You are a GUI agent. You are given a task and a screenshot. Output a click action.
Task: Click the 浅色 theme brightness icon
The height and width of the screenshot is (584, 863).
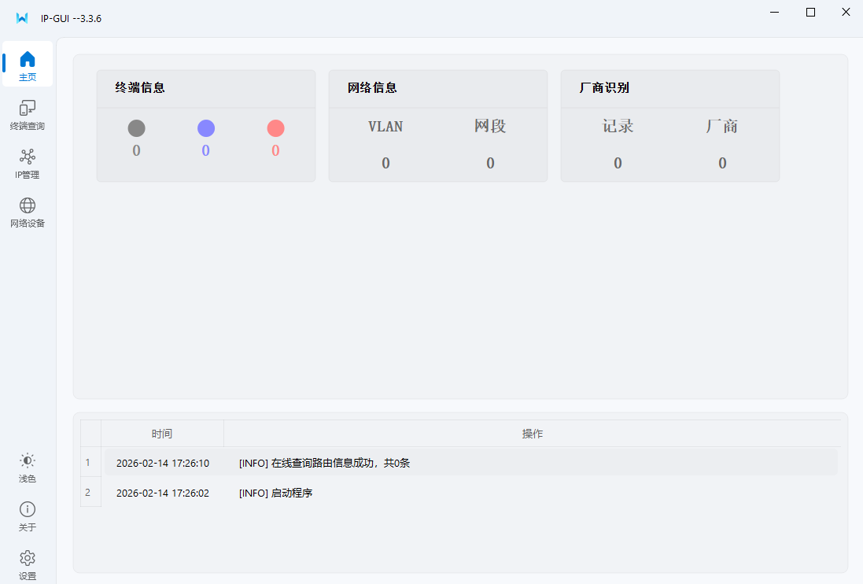pos(27,460)
